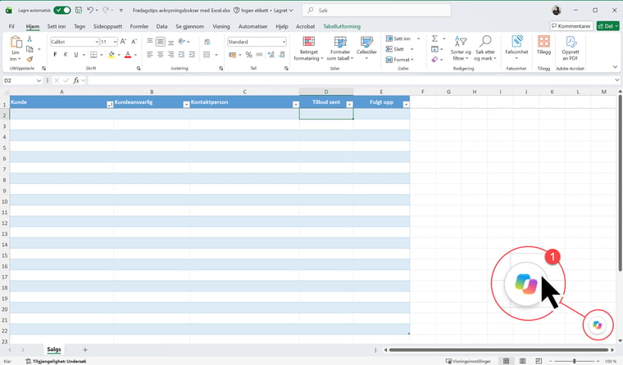Expand the Name Box dropdown arrow
The width and height of the screenshot is (623, 365).
coord(39,80)
